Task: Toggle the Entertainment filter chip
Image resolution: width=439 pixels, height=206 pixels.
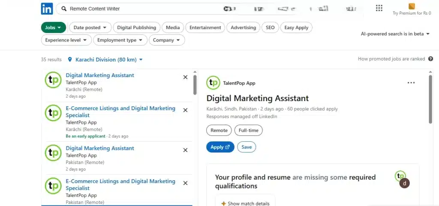Action: (205, 27)
